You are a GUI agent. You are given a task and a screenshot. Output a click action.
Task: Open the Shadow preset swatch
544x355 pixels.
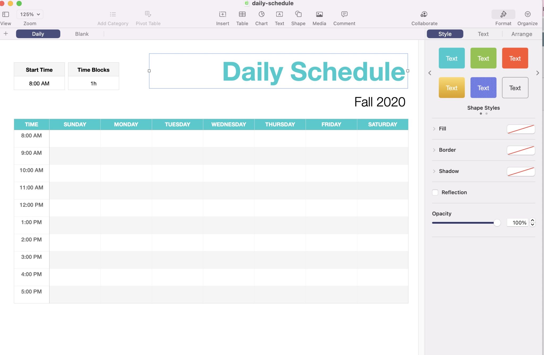(521, 171)
